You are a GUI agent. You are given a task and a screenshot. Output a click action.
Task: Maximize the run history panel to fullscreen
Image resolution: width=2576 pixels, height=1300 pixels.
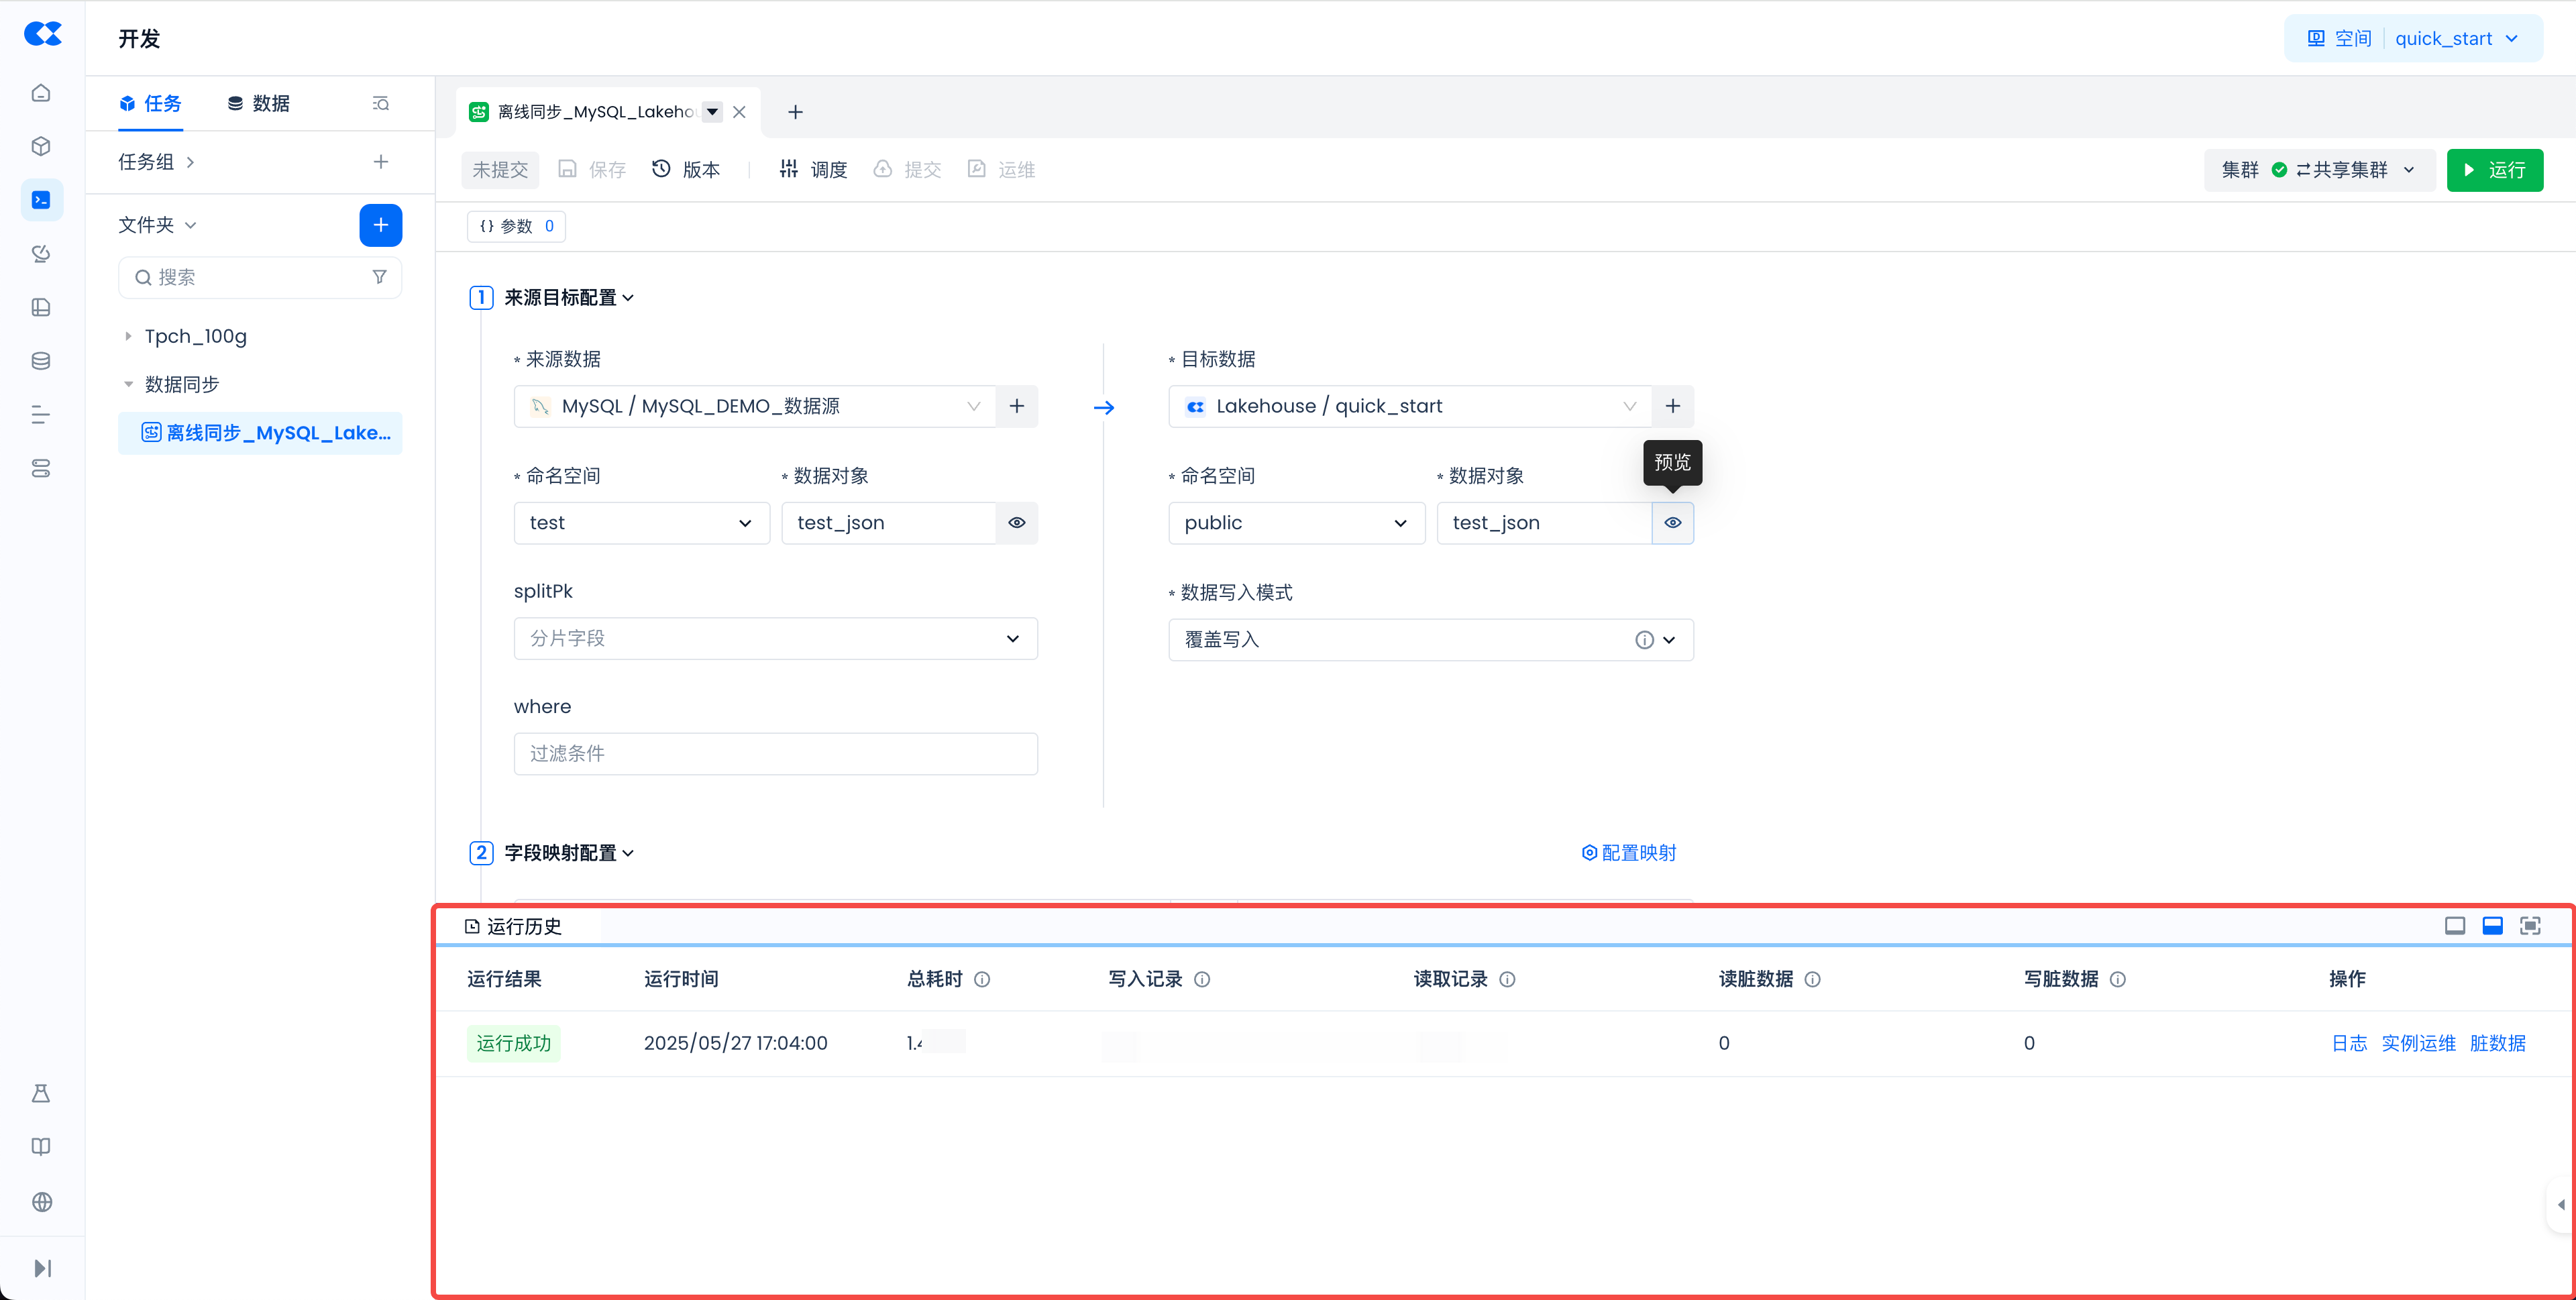(2529, 926)
